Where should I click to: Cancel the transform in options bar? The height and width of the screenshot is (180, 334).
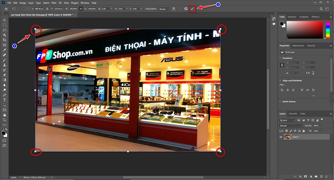pos(186,9)
